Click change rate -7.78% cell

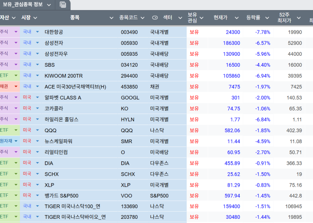pyautogui.click(x=258, y=32)
